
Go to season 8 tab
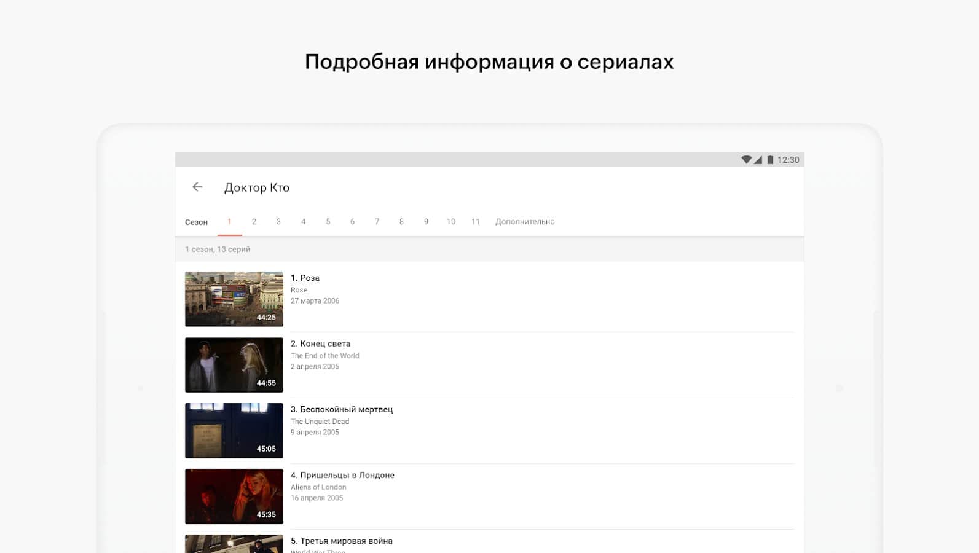[401, 222]
